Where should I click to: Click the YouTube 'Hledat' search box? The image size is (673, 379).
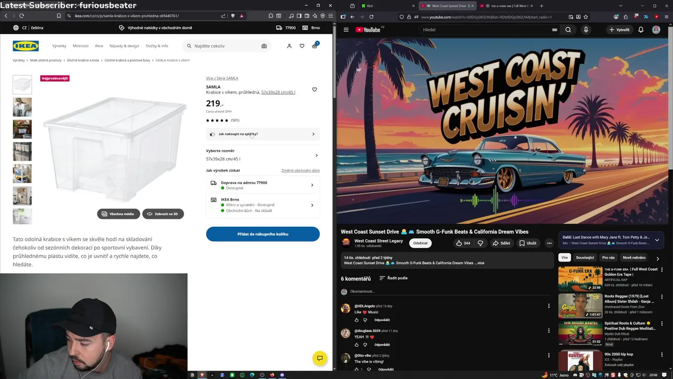[489, 29]
